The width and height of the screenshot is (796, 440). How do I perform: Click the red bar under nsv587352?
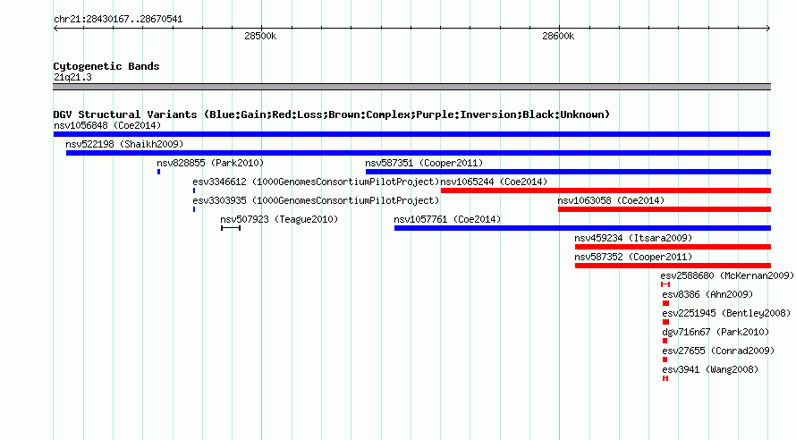(673, 266)
